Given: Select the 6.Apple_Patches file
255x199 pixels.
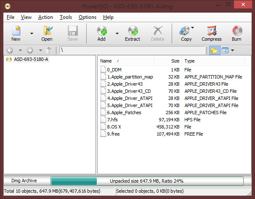Looking at the screenshot, I should pyautogui.click(x=124, y=113).
